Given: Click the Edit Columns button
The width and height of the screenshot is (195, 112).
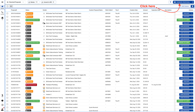Looking at the screenshot, I should click(x=185, y=6).
